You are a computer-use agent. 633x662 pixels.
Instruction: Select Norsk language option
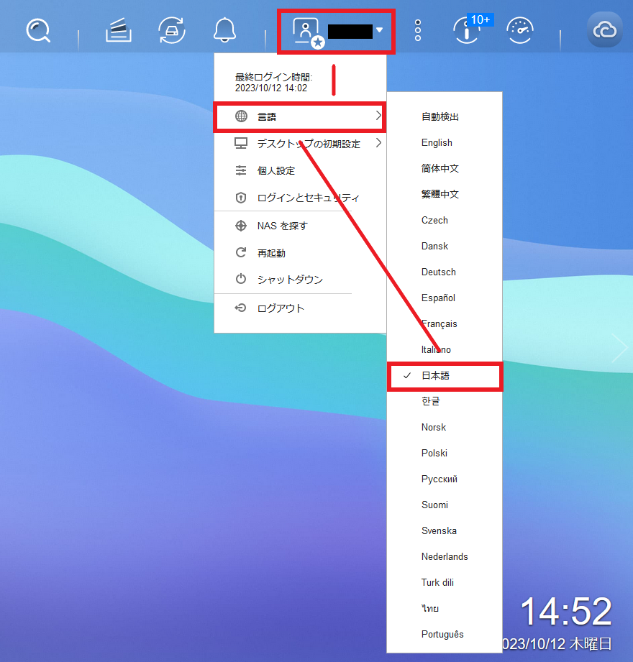[445, 427]
